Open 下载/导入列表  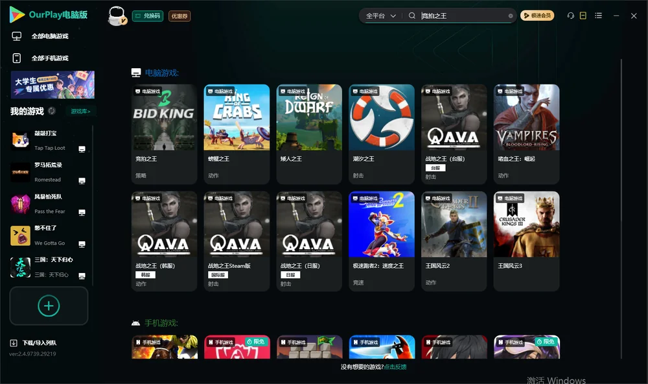pos(34,343)
